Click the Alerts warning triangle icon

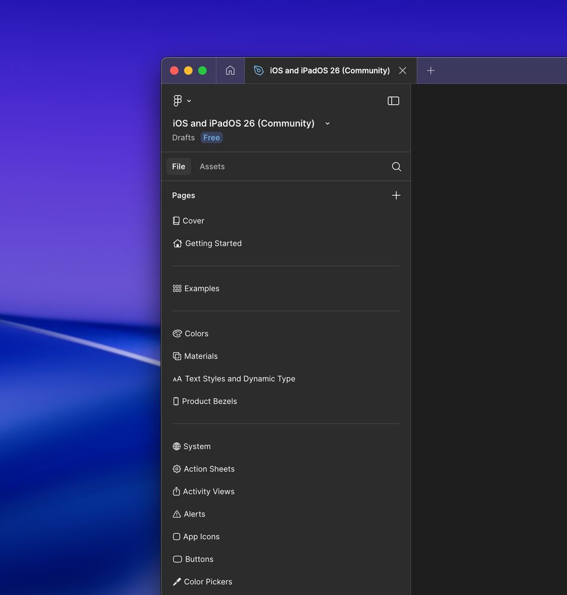pyautogui.click(x=176, y=514)
